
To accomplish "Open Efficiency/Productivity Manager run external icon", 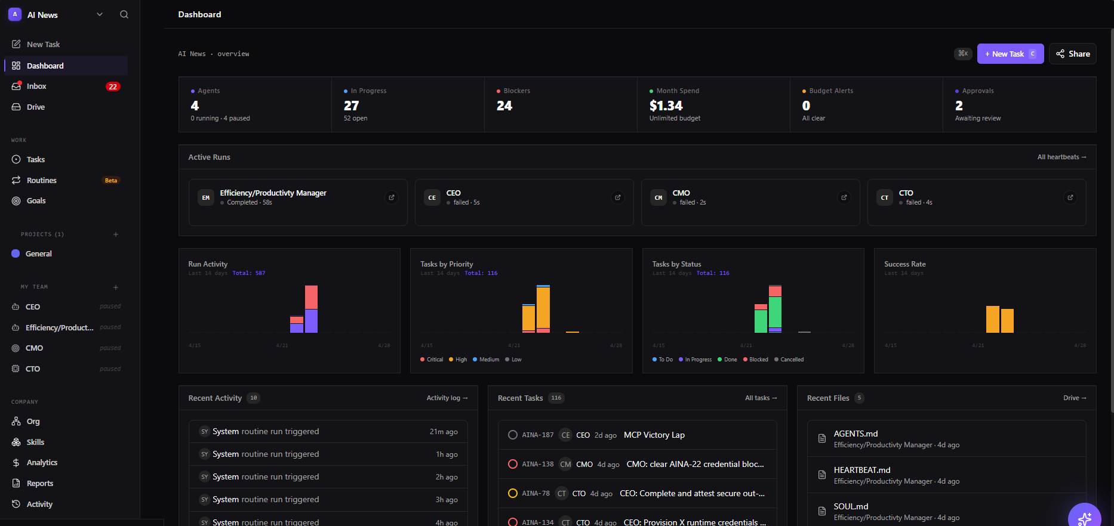I will 392,197.
